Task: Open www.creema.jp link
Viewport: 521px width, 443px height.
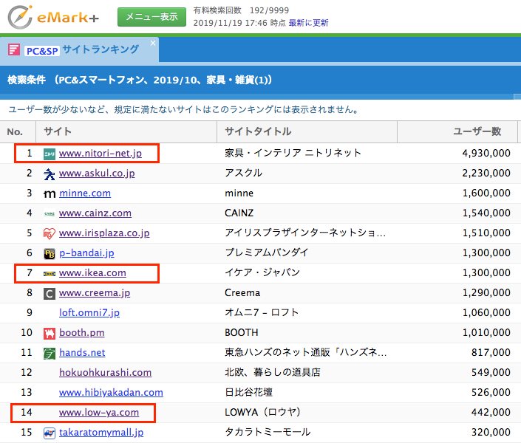Action: 95,293
